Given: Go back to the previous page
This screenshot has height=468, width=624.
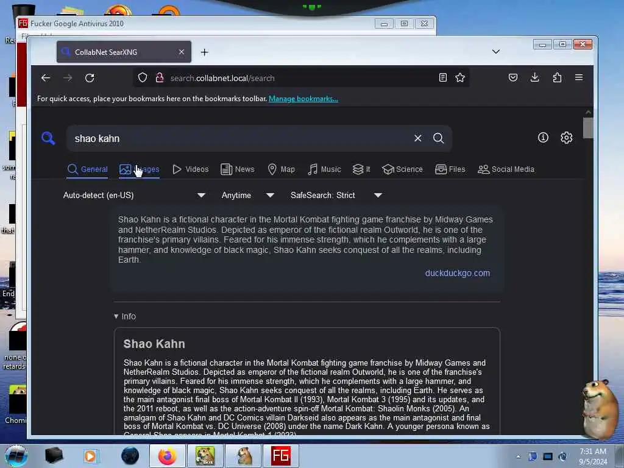Looking at the screenshot, I should [x=45, y=78].
